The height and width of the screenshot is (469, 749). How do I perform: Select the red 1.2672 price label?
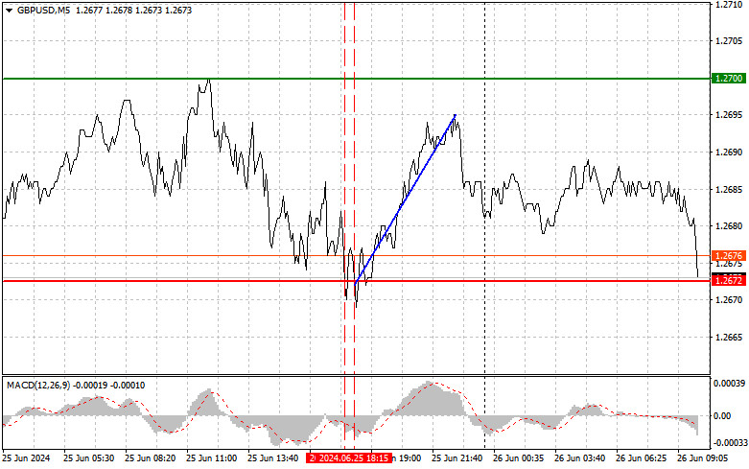coord(729,281)
